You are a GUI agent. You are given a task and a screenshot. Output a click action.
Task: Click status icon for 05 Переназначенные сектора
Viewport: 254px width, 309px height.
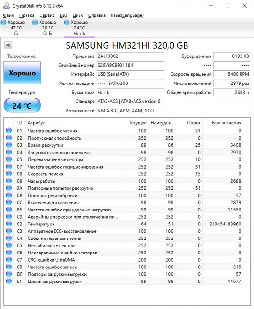click(9, 159)
